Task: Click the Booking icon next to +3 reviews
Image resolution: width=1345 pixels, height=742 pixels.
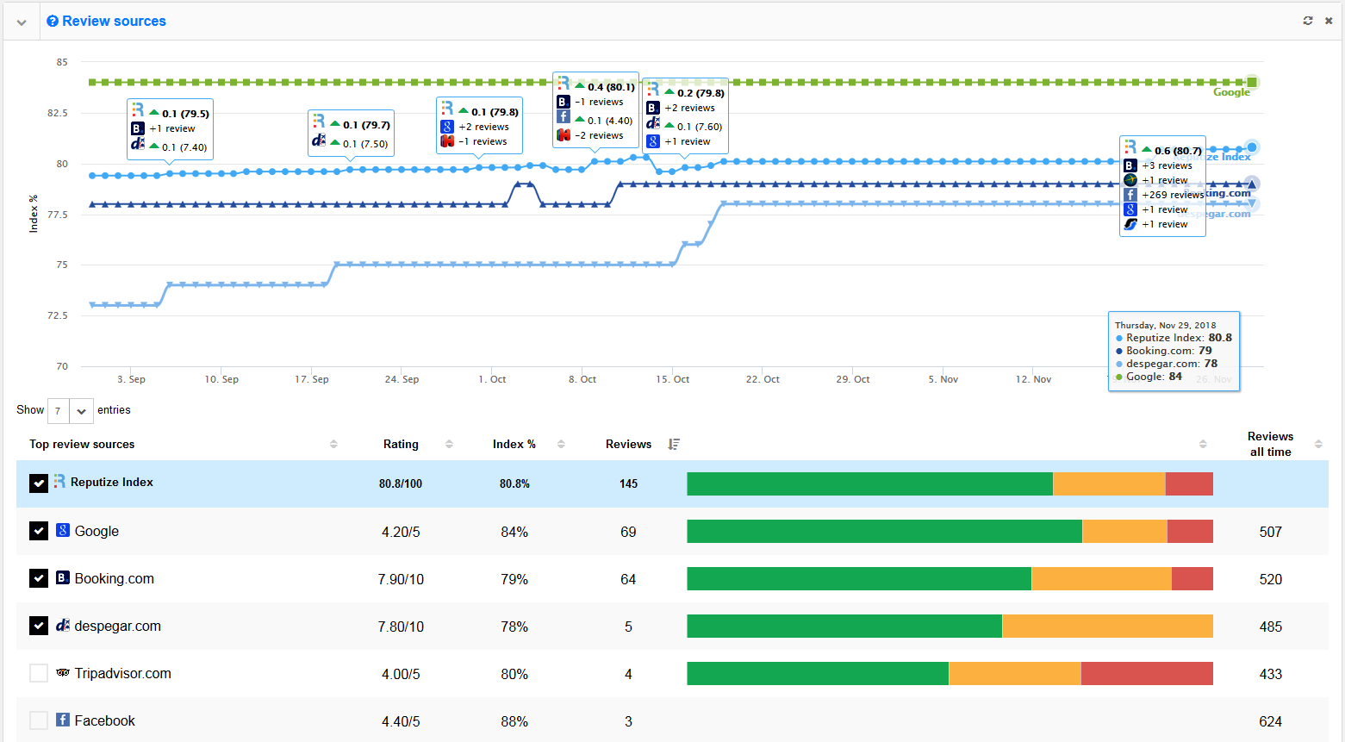Action: pos(1130,165)
